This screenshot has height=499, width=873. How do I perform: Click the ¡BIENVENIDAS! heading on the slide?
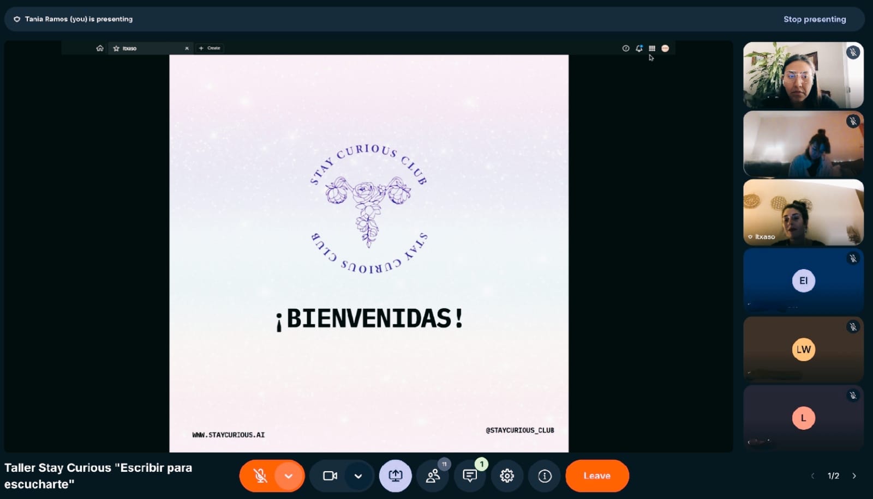point(369,319)
